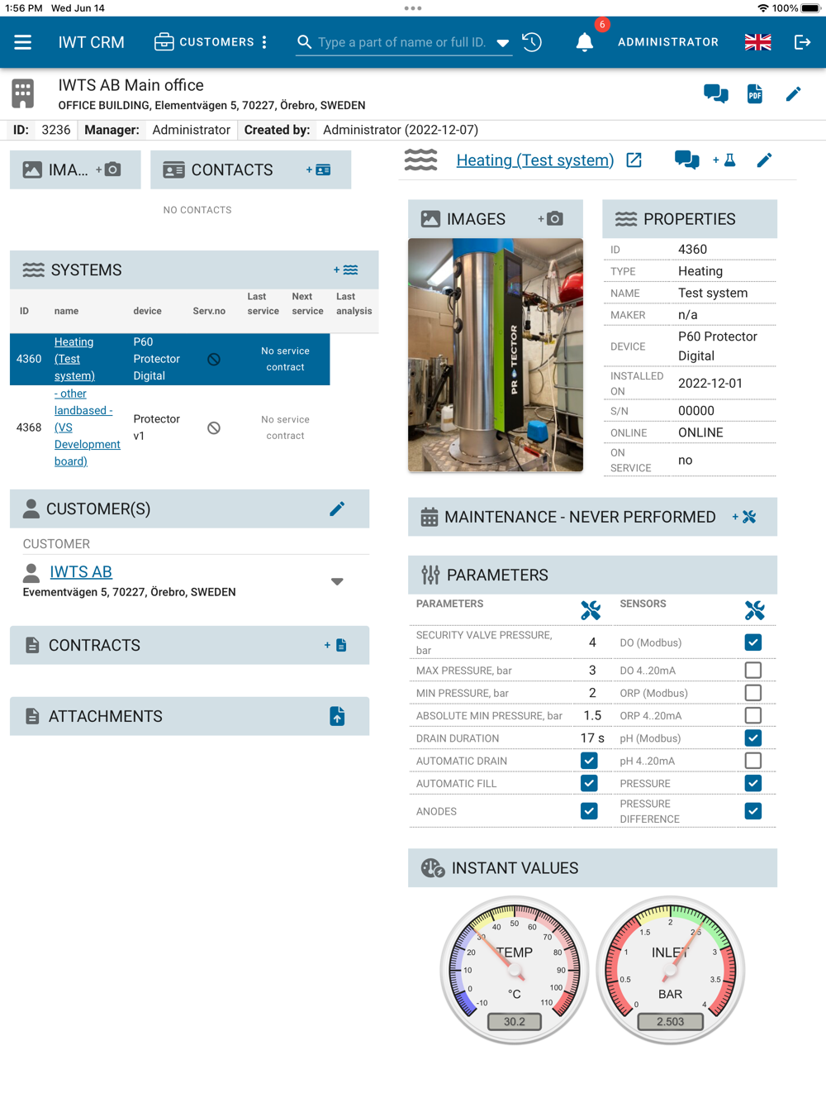
Task: Add photo to system Images panel
Action: tap(551, 218)
